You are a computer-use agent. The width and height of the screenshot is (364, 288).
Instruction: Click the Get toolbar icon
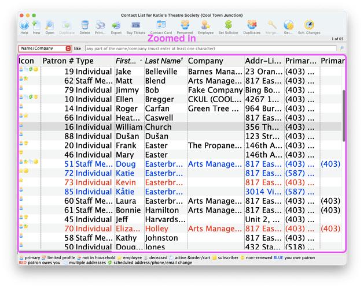tap(288, 25)
